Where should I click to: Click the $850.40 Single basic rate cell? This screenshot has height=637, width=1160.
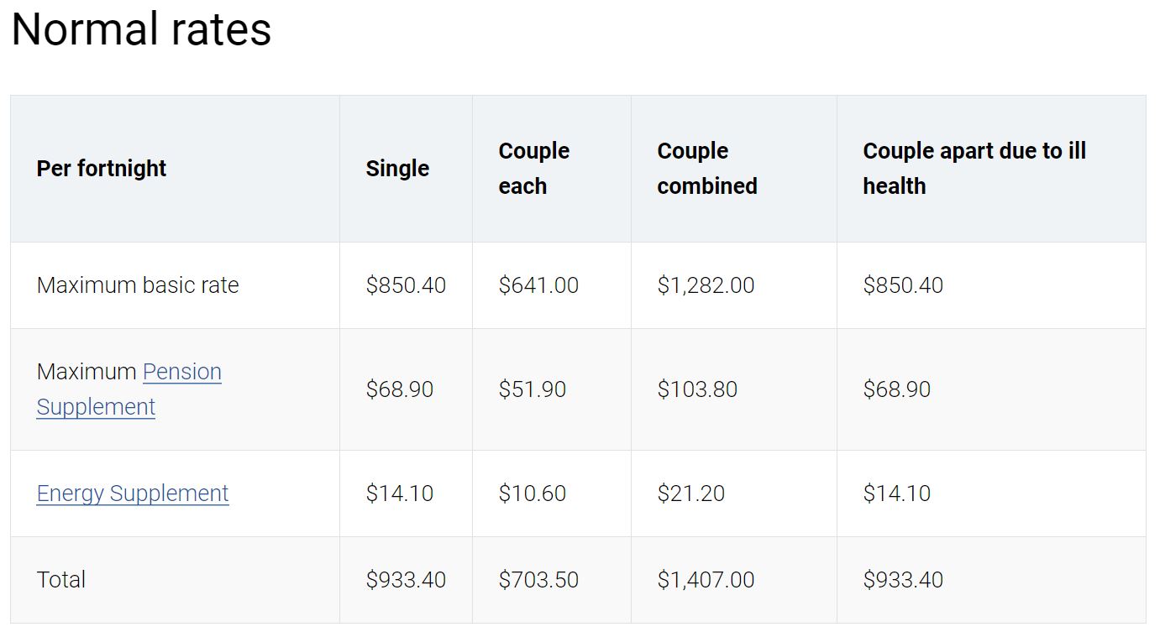click(406, 285)
